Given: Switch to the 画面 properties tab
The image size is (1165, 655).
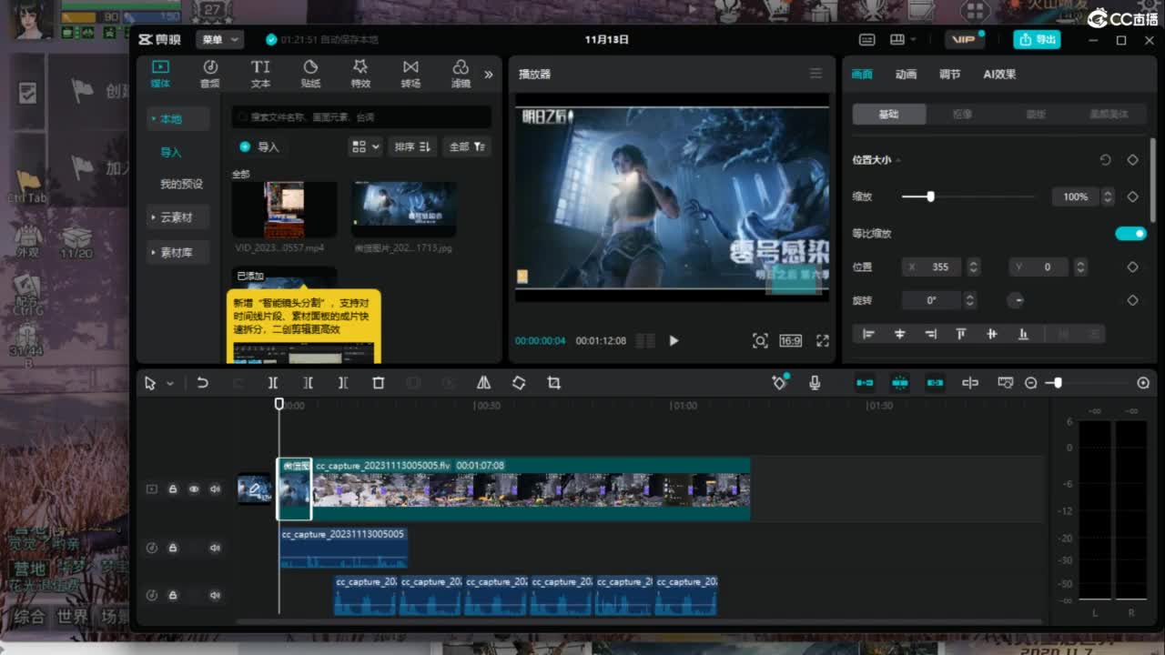Looking at the screenshot, I should (x=862, y=75).
